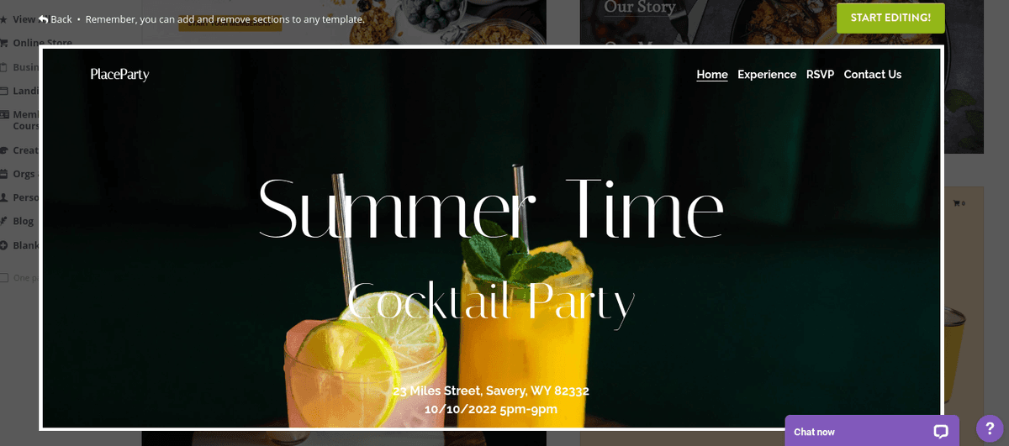The width and height of the screenshot is (1009, 446).
Task: Click the Back arrow icon
Action: coord(43,18)
